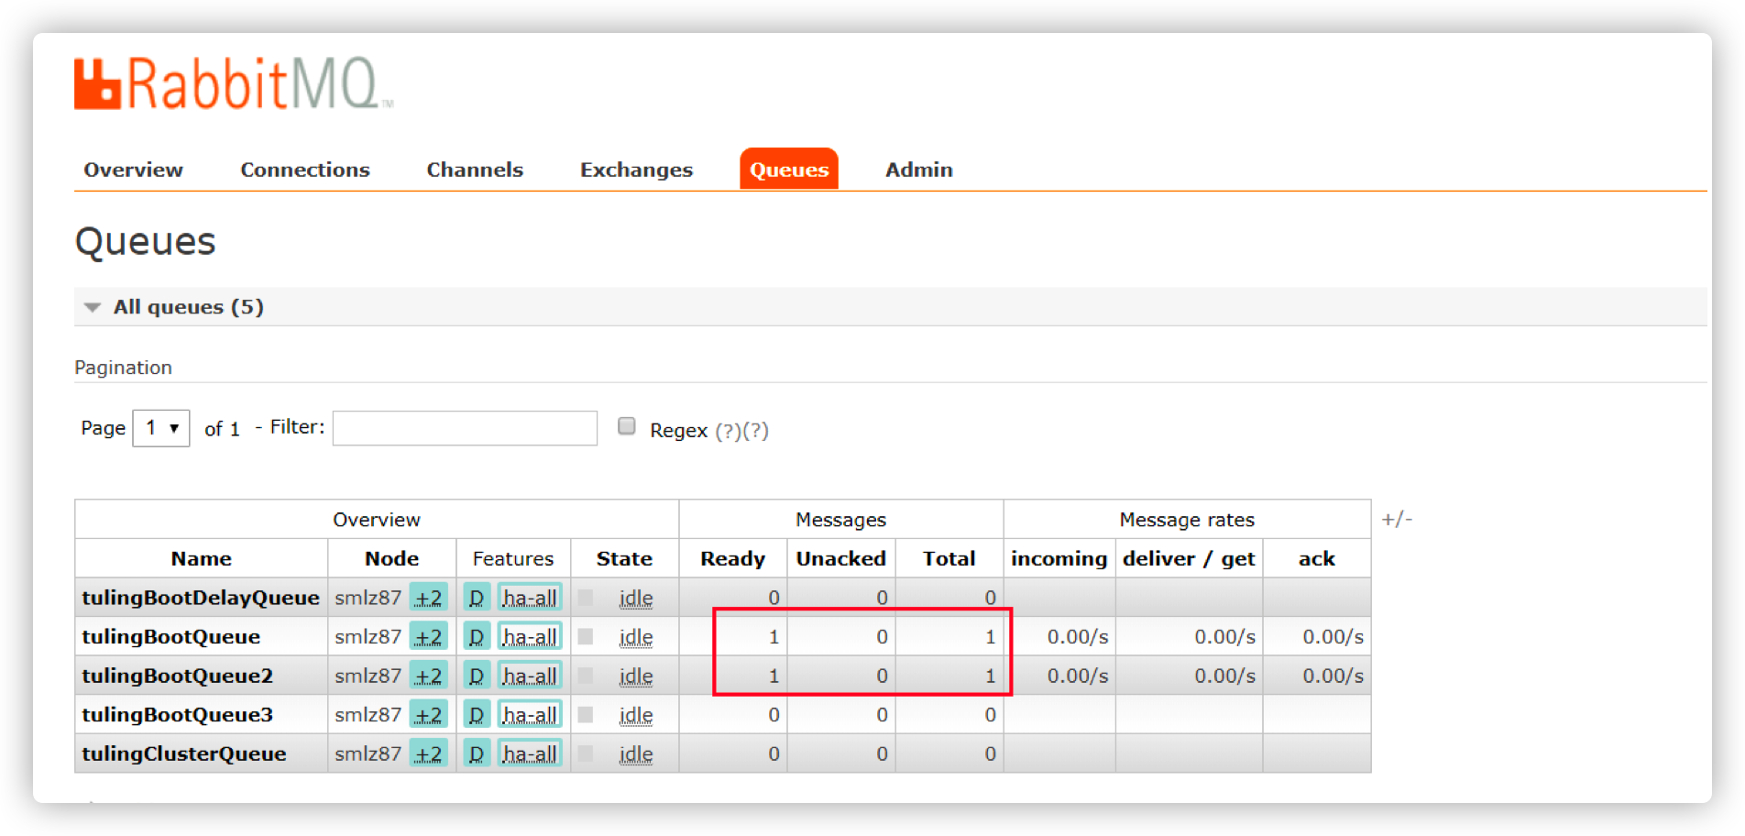The height and width of the screenshot is (836, 1745).
Task: Click the ack rate 0.00/s of tulingBootQueue2
Action: pos(1333,676)
